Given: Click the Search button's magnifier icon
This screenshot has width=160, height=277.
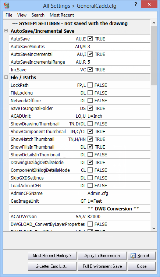Looking at the screenshot, I should coord(133,256).
